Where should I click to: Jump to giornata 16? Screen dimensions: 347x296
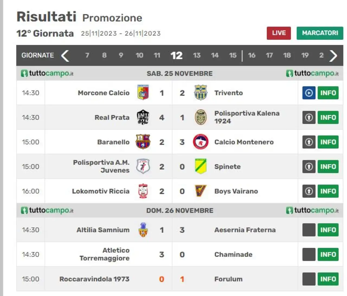252,55
